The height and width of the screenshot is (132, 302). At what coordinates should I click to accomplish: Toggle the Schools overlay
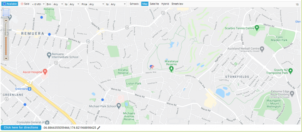click(x=134, y=4)
